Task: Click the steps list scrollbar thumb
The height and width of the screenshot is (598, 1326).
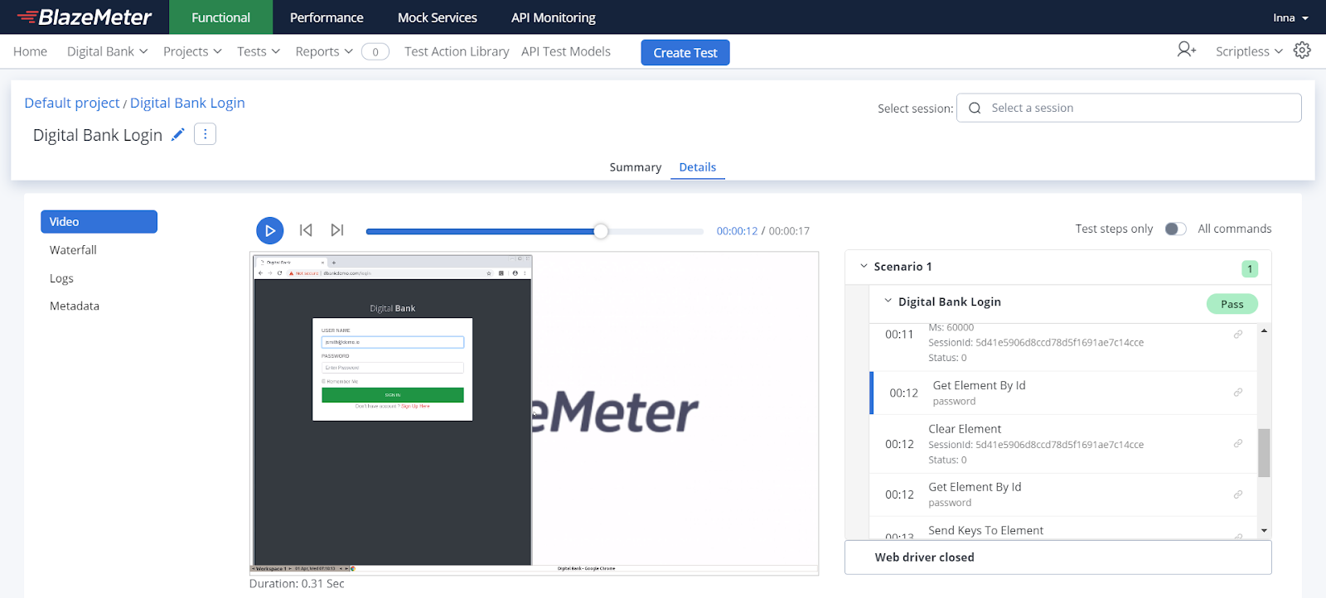Action: 1264,452
